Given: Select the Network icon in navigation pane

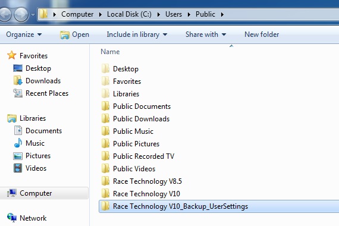Looking at the screenshot, I should (12, 218).
